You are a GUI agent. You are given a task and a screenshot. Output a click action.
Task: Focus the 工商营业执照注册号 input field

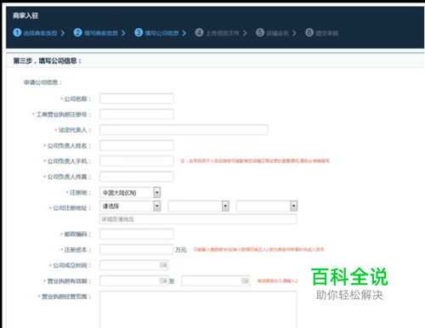[136, 114]
